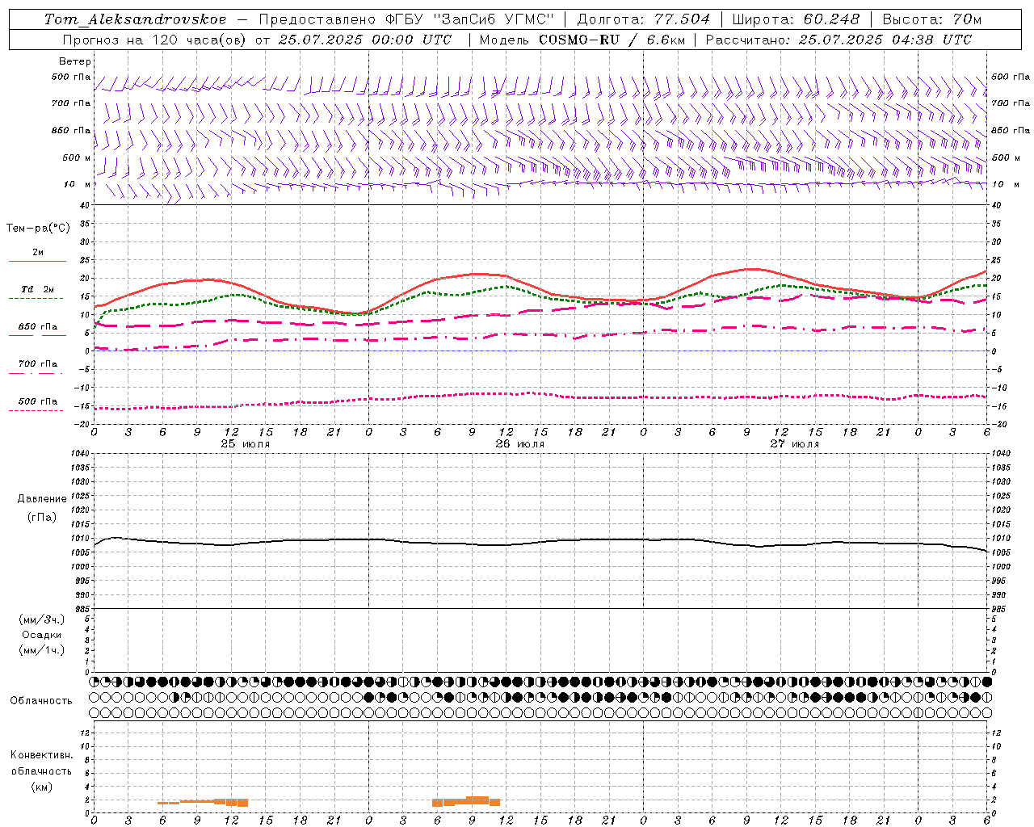
Task: Click the latitude value Широта: 60.248
Action: click(x=797, y=19)
